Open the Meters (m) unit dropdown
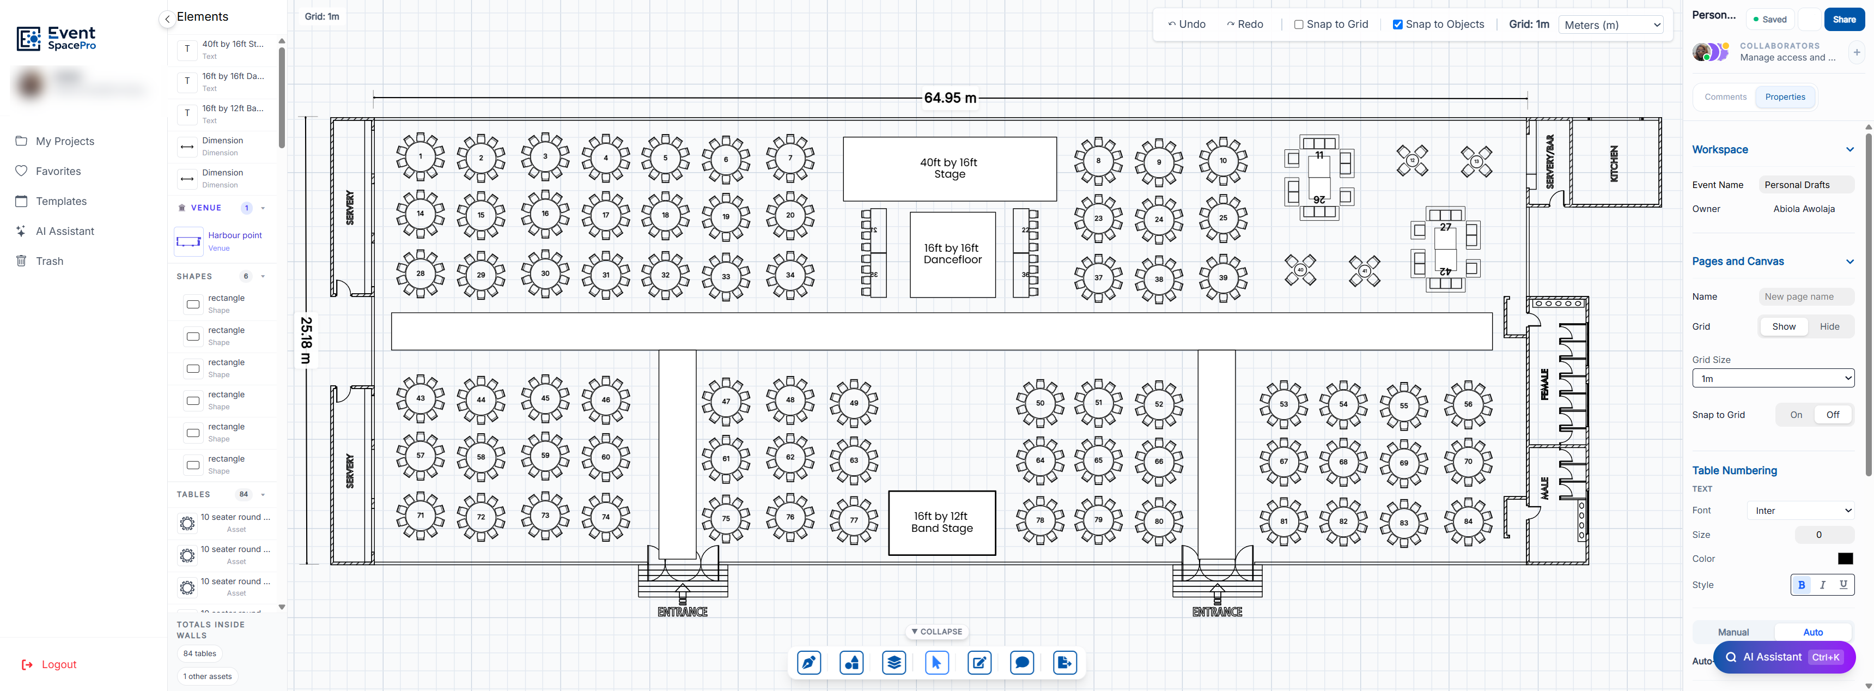Viewport: 1874px width, 691px height. click(1611, 25)
